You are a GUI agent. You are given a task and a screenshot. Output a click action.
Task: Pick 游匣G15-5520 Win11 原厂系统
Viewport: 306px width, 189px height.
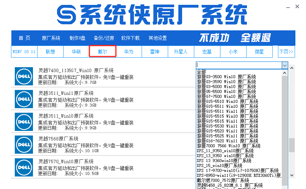[239, 131]
